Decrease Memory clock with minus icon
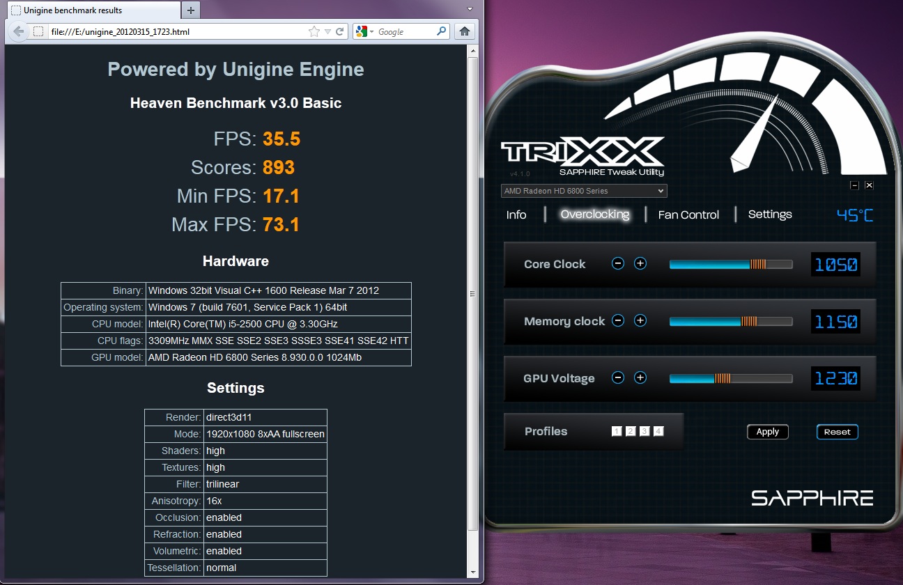 point(618,320)
